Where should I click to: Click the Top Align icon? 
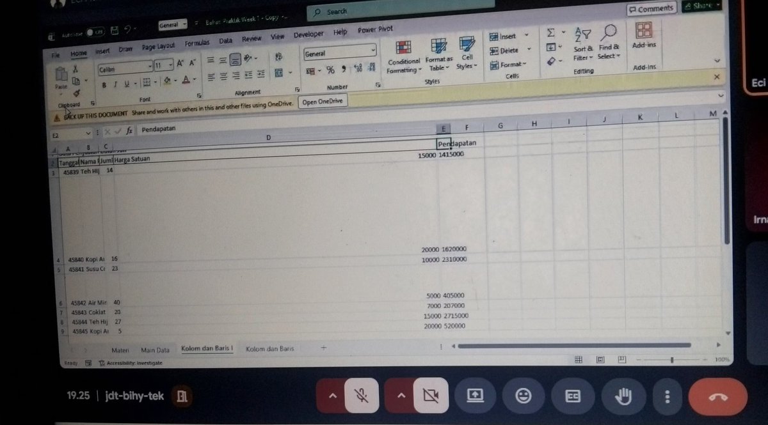coord(210,61)
